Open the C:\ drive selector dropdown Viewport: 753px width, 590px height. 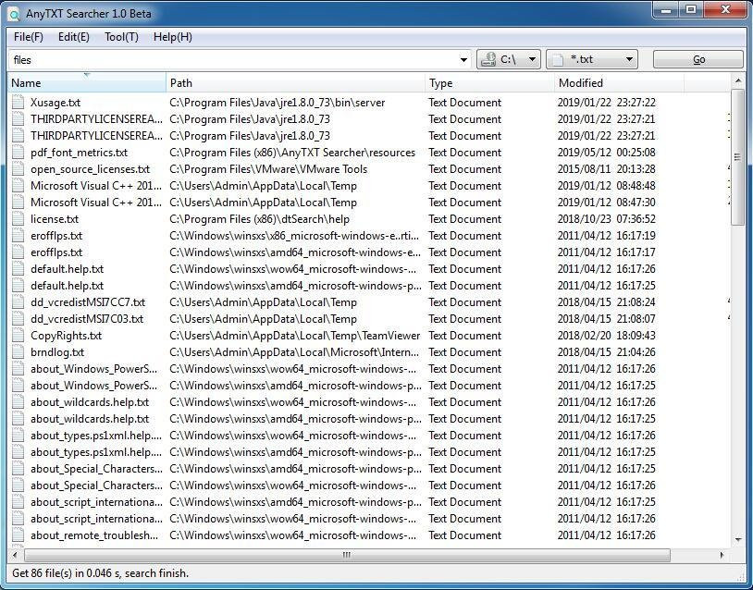point(509,59)
